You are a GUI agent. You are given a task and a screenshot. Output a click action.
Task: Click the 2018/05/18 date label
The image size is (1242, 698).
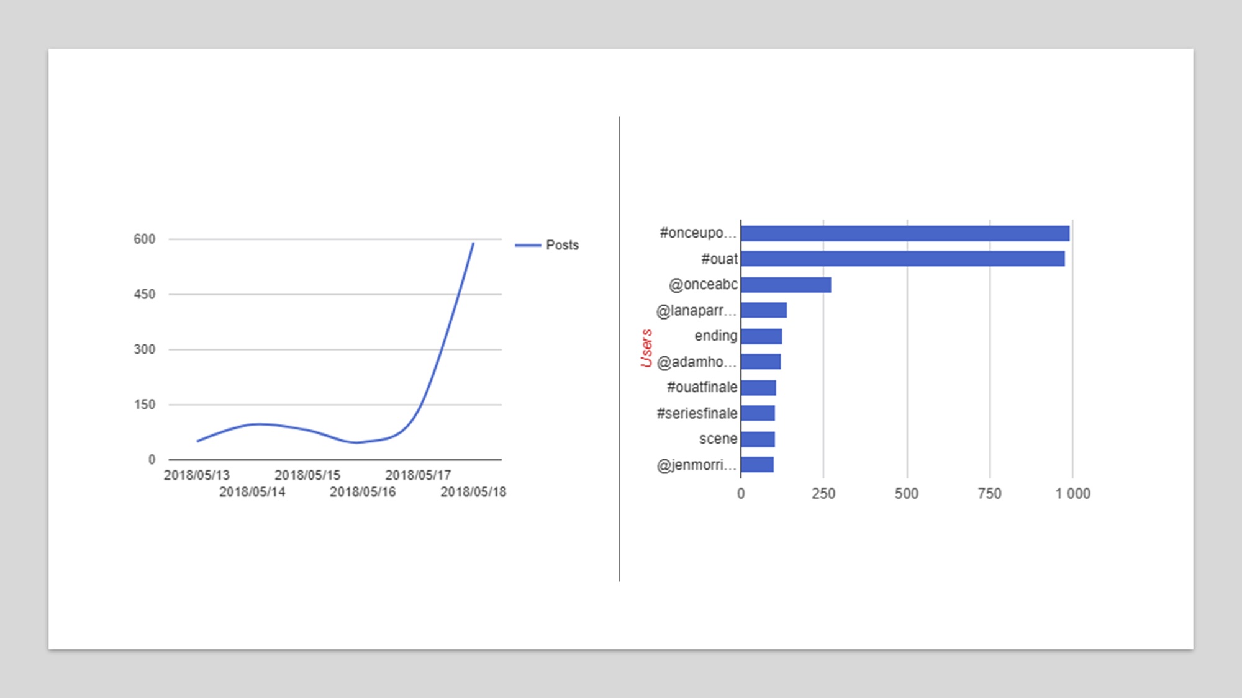(x=473, y=492)
